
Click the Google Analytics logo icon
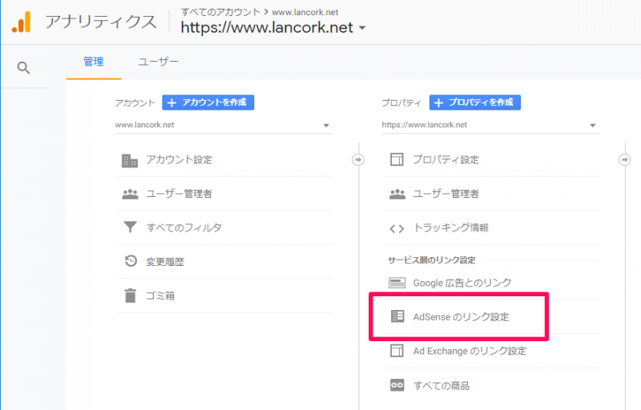(22, 22)
